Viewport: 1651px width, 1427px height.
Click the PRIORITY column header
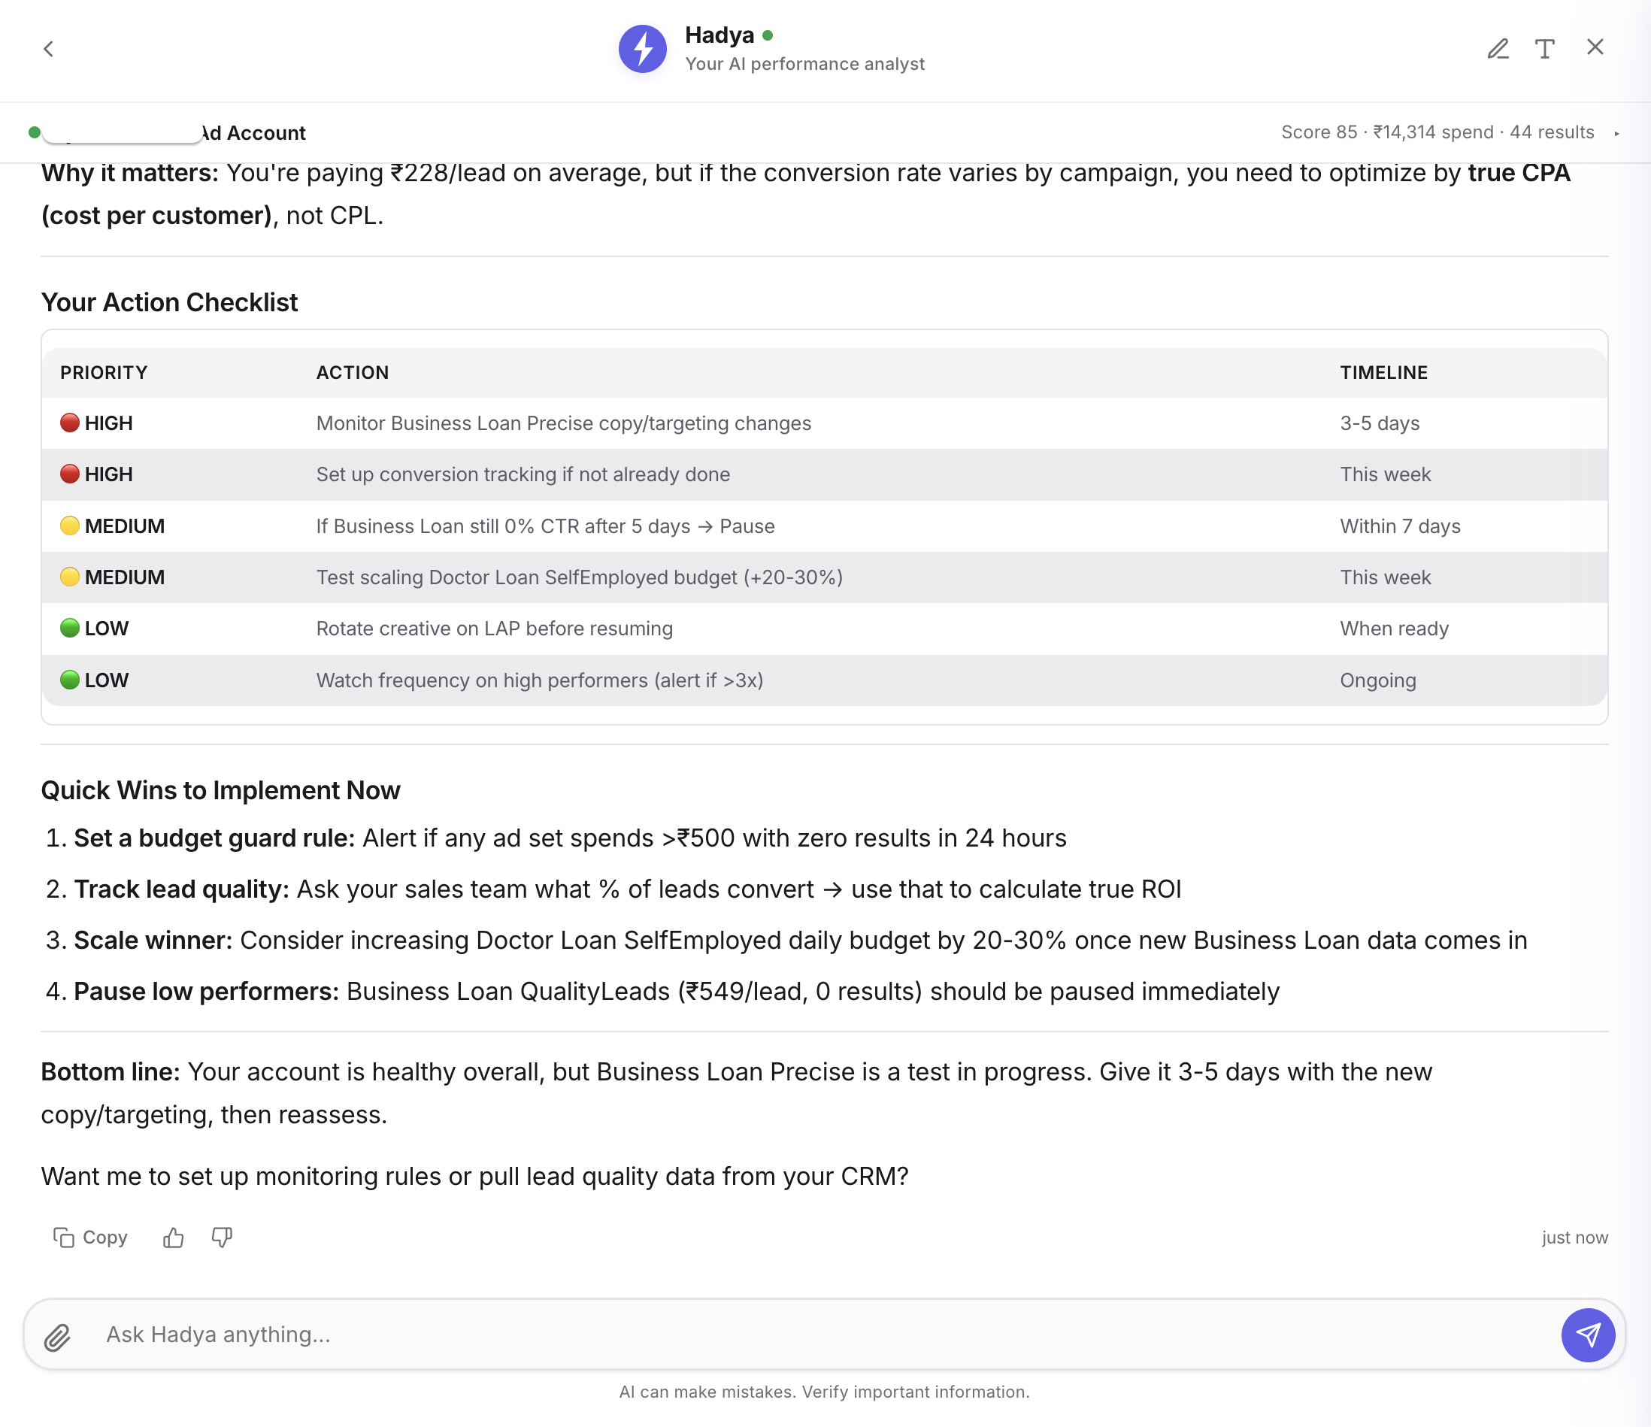pos(104,372)
